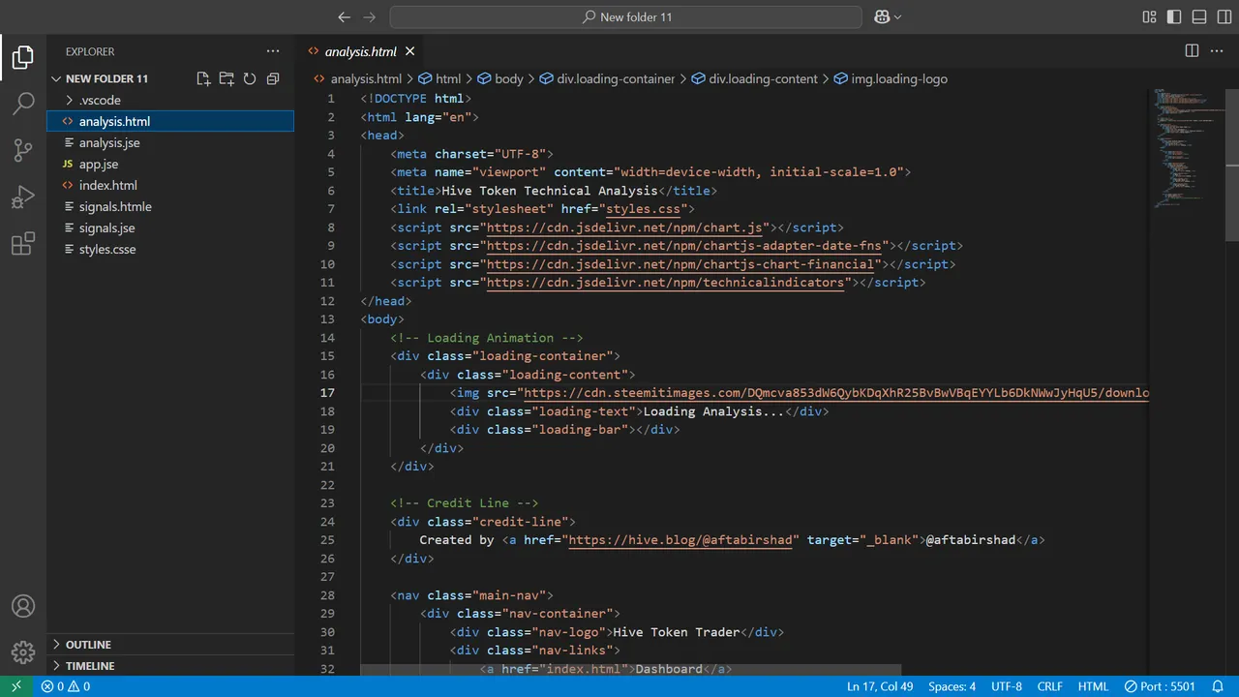This screenshot has height=697, width=1239.
Task: Open the Extensions view
Action: click(x=23, y=244)
